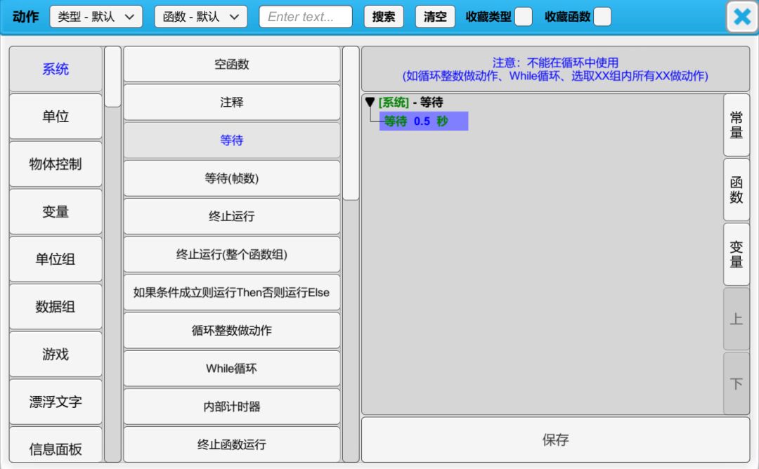759x469 pixels.
Task: Toggle the 收藏类型 checkbox
Action: tap(523, 17)
